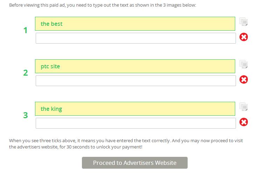Focus the text field under 'the best'
Viewport: 258px width, 176px height.
pyautogui.click(x=135, y=38)
